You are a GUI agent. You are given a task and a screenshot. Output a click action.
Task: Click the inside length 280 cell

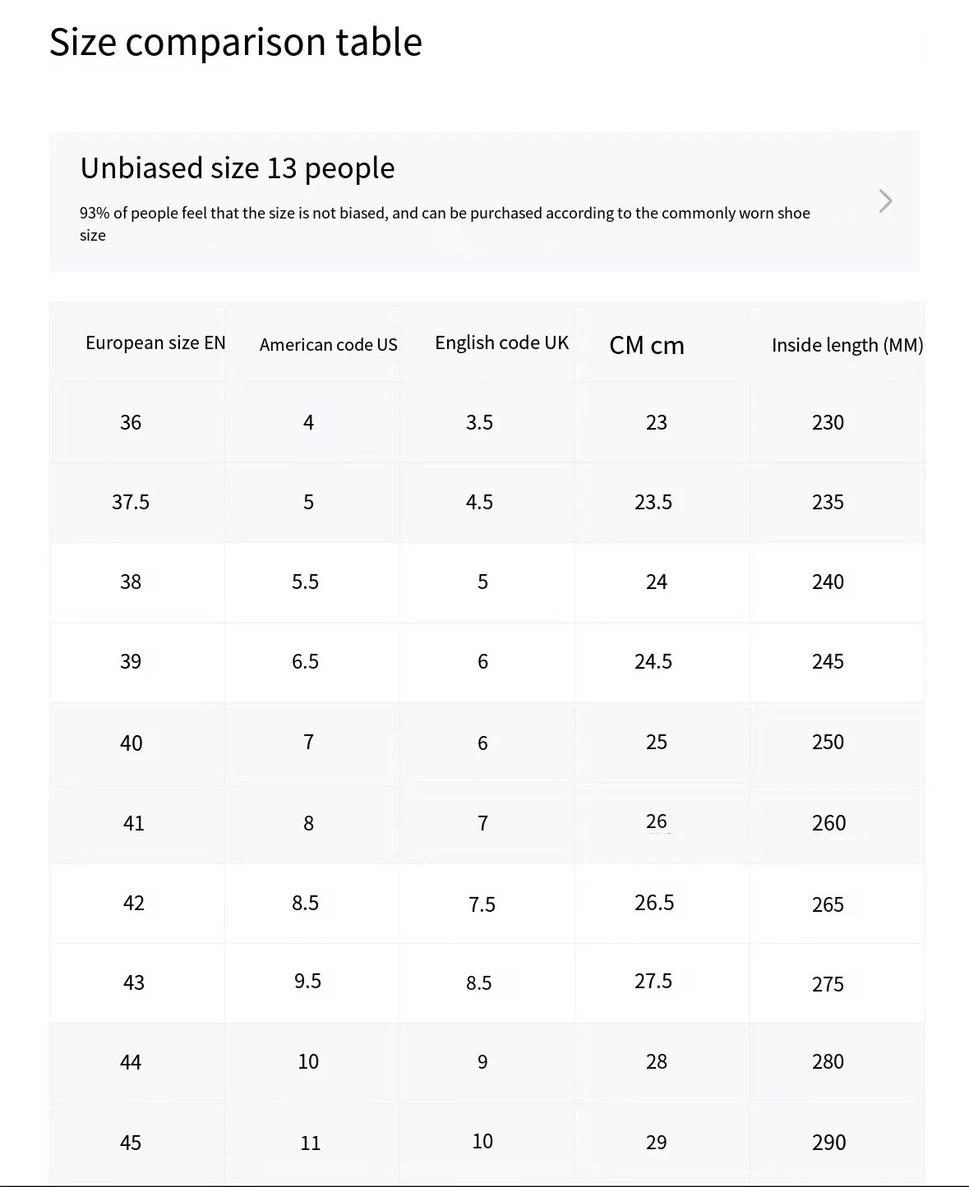pos(828,1062)
